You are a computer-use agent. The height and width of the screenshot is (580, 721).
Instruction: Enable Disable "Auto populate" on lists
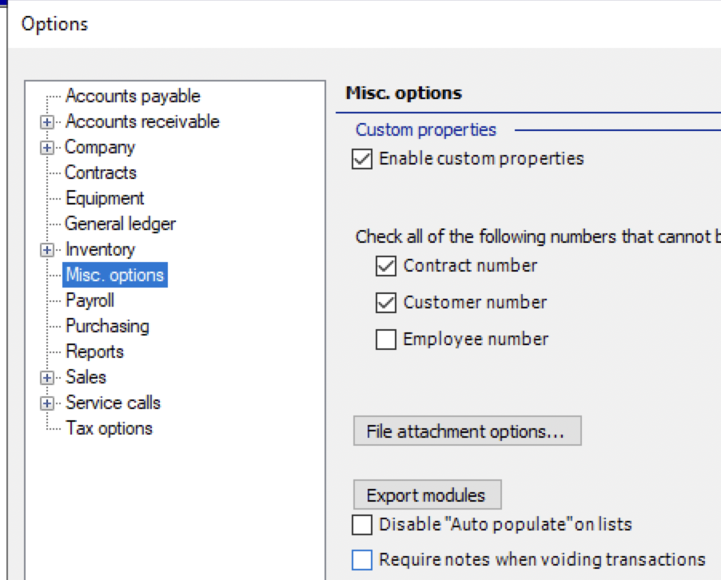point(362,525)
